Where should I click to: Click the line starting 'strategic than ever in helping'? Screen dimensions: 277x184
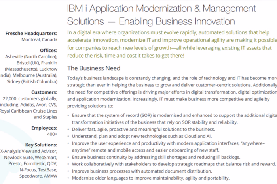click(172, 85)
